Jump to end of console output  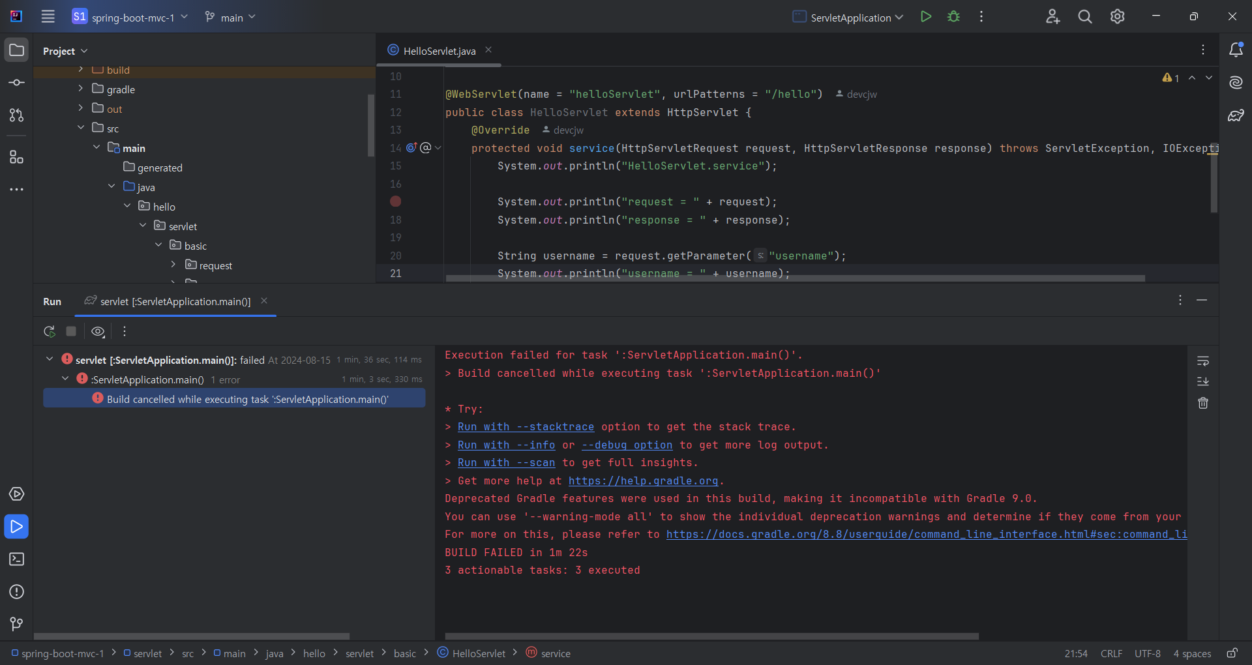1203,381
